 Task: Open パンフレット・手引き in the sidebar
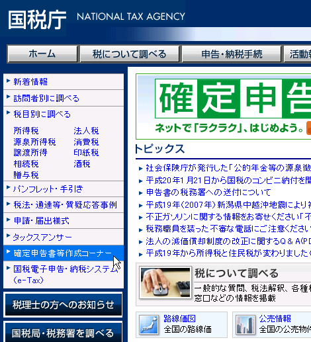[48, 189]
